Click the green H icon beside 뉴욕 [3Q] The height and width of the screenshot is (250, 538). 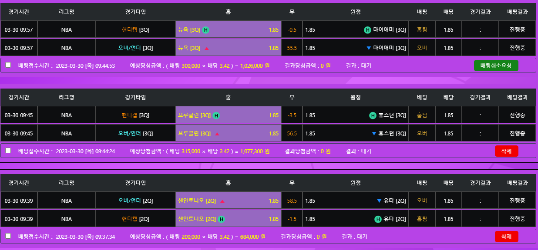206,30
